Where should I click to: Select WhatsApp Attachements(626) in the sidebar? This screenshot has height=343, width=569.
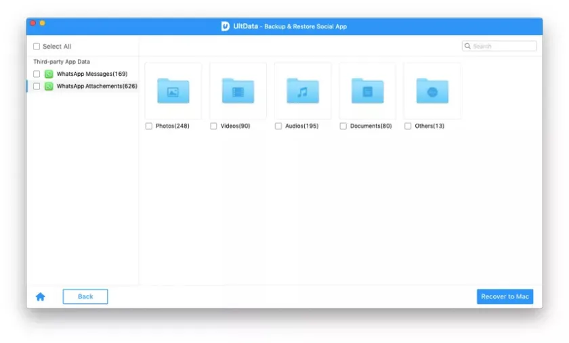click(96, 87)
